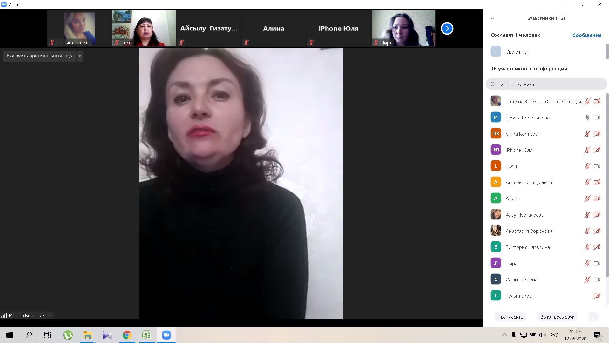Open Excel from the taskbar
This screenshot has width=609, height=343.
[x=146, y=335]
